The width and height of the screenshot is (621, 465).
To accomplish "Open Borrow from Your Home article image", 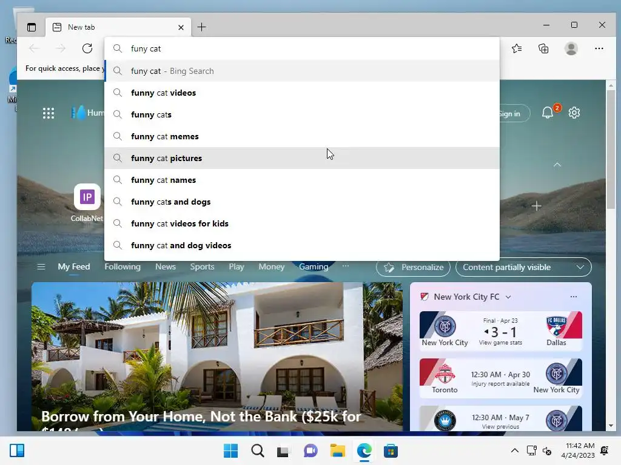I will 217,356.
